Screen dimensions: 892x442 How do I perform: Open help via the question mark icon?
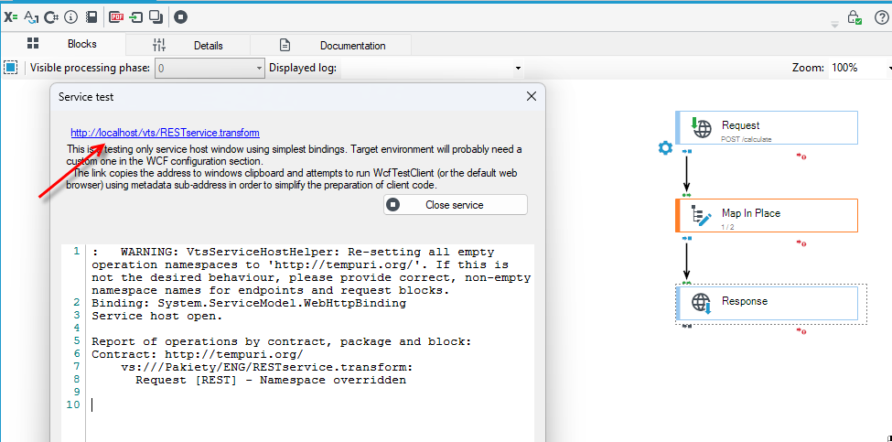coord(880,17)
